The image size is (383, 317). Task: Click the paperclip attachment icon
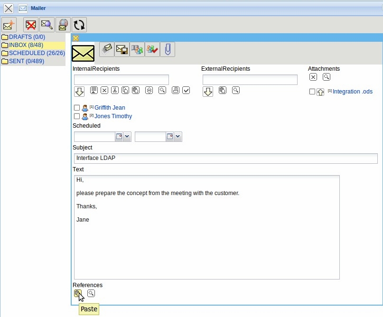pyautogui.click(x=168, y=49)
